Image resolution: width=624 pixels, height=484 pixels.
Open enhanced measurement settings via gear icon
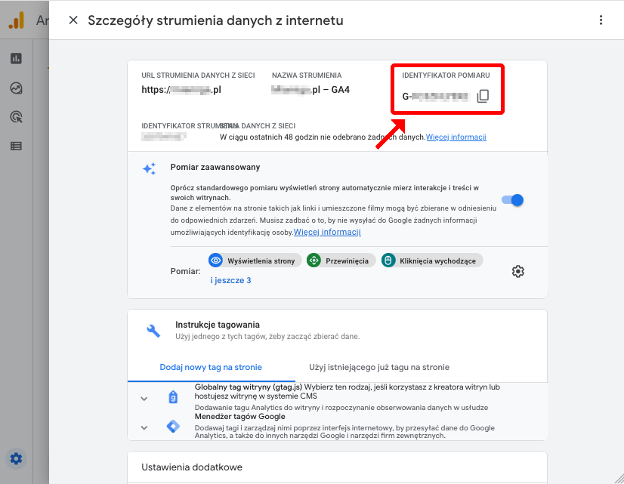click(517, 270)
